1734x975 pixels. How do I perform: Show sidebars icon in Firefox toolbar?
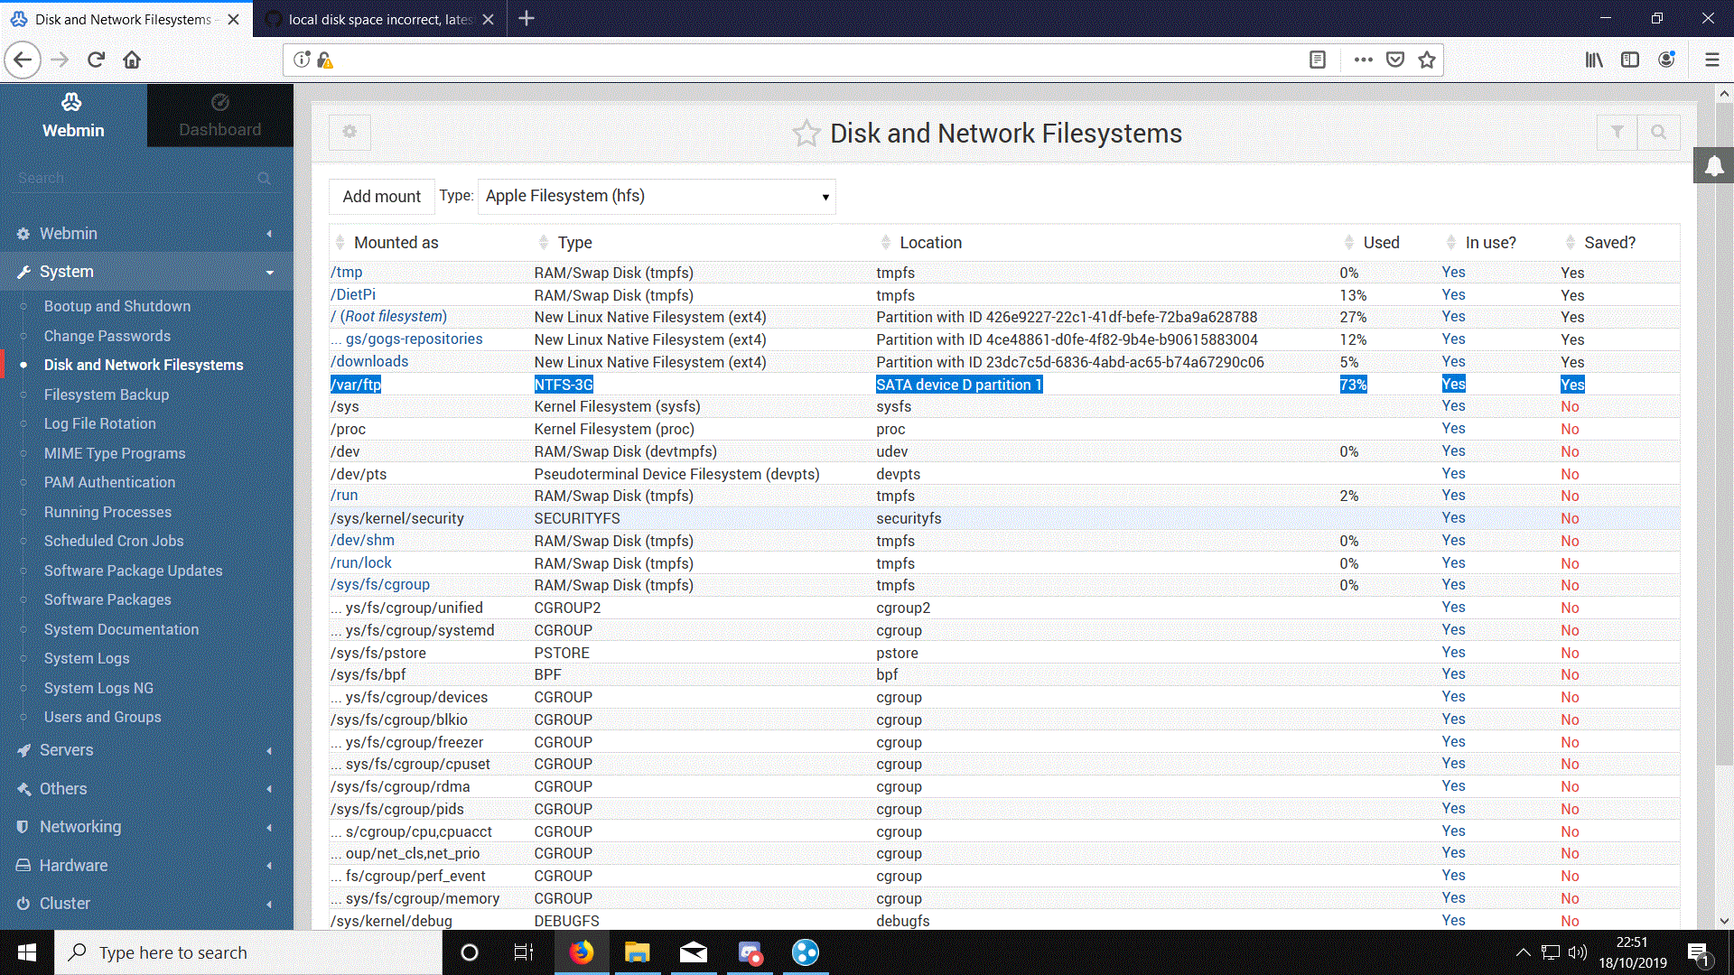tap(1630, 60)
